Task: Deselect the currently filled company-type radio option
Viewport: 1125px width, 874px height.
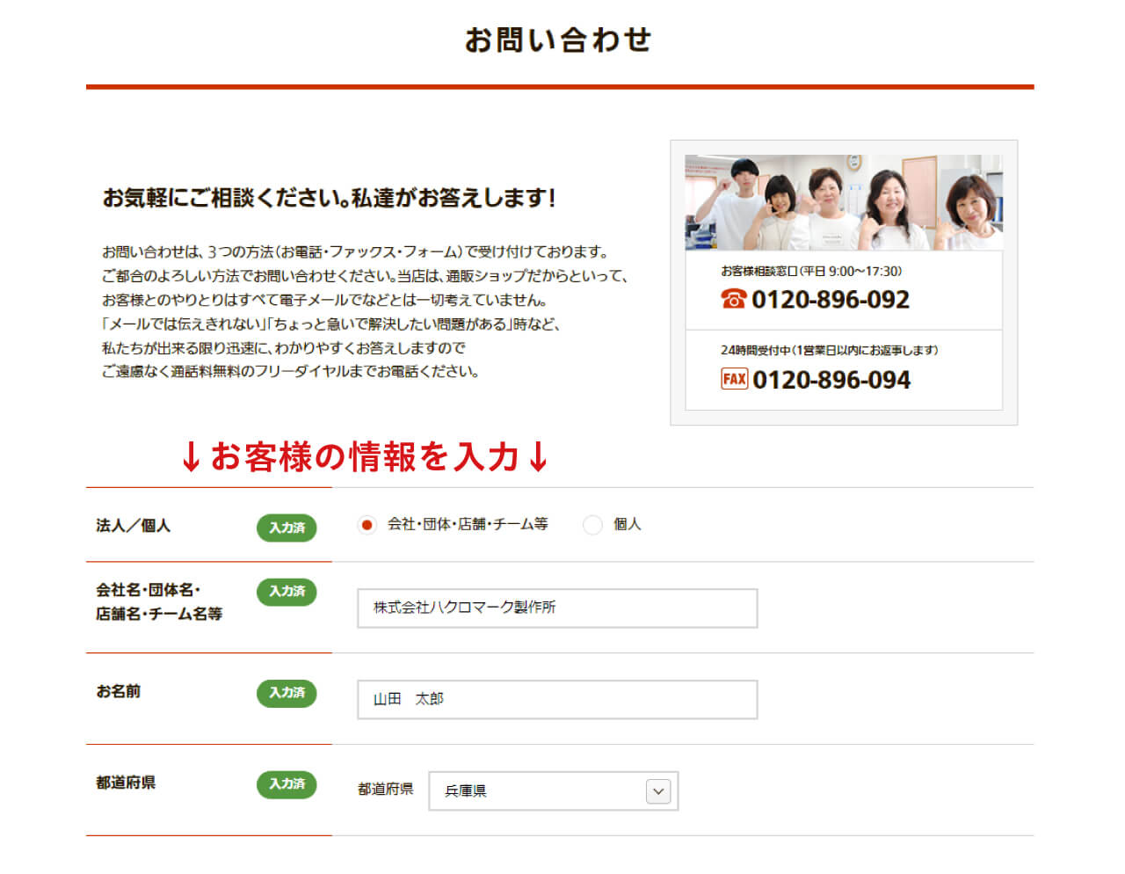Action: 366,524
